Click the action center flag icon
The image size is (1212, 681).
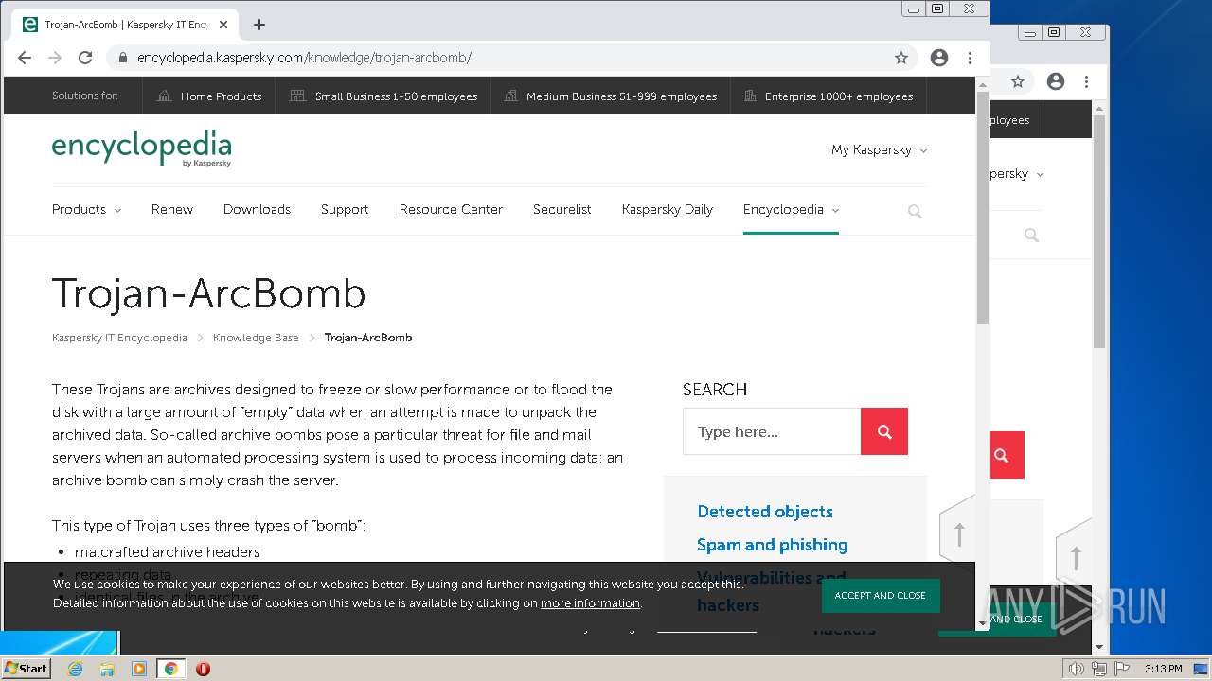1121,669
